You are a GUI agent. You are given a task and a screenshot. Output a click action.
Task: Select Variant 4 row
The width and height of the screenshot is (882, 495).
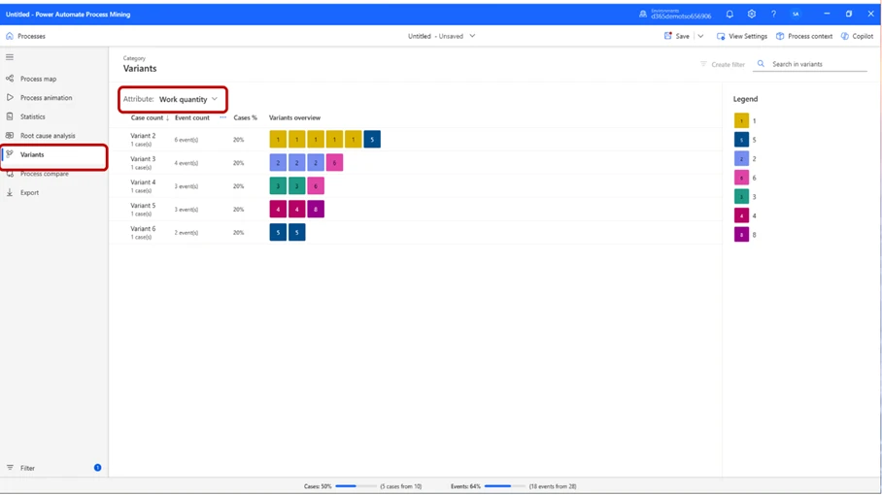[x=415, y=186]
